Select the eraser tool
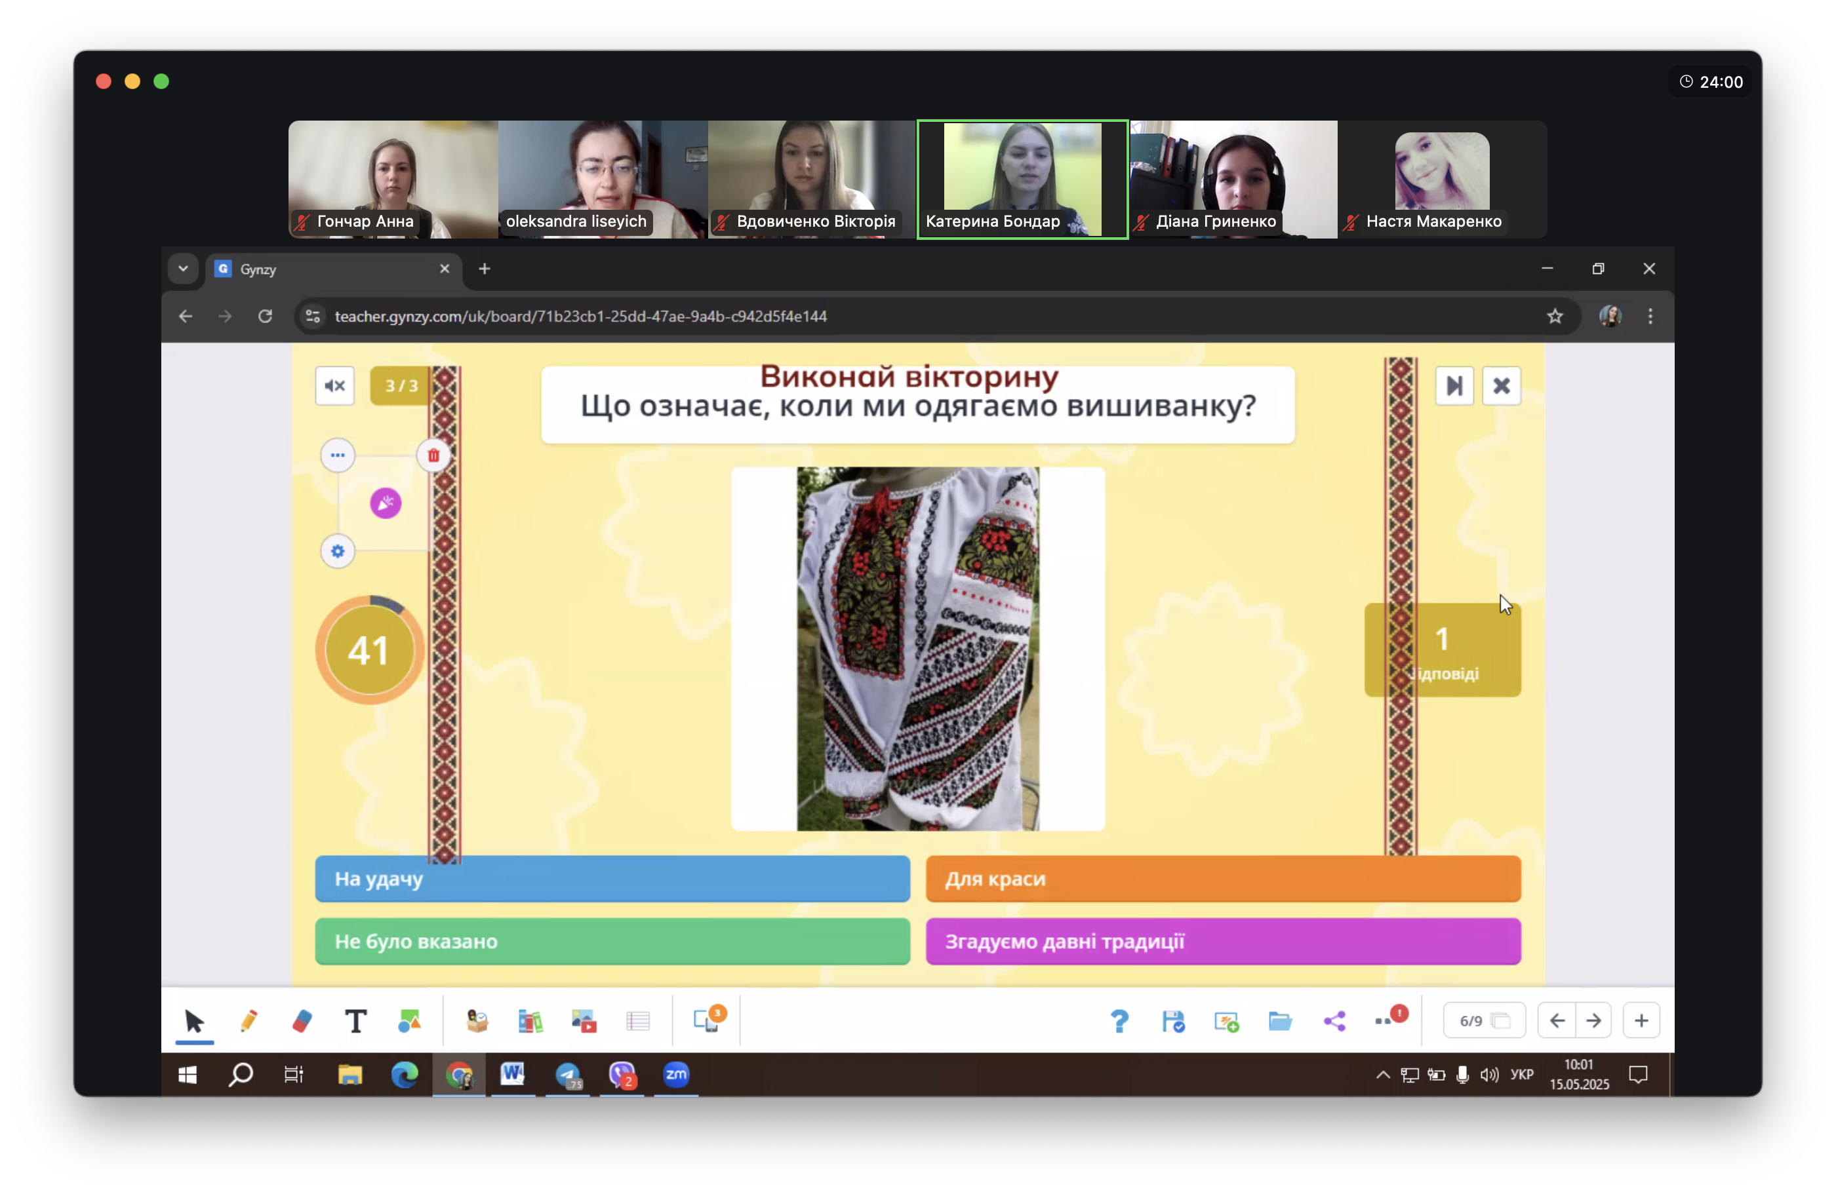The width and height of the screenshot is (1836, 1194). pos(302,1020)
